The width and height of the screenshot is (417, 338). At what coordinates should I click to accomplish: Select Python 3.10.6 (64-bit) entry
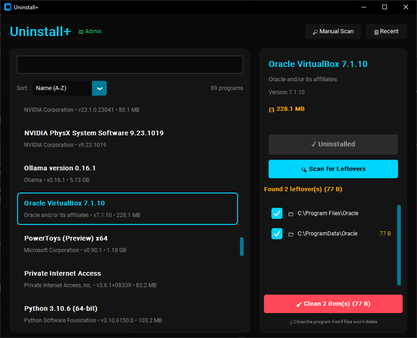128,314
